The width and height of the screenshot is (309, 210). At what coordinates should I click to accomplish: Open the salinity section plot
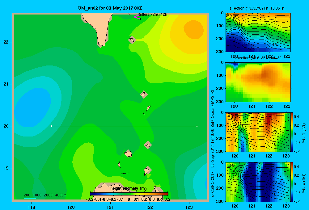[258, 82]
